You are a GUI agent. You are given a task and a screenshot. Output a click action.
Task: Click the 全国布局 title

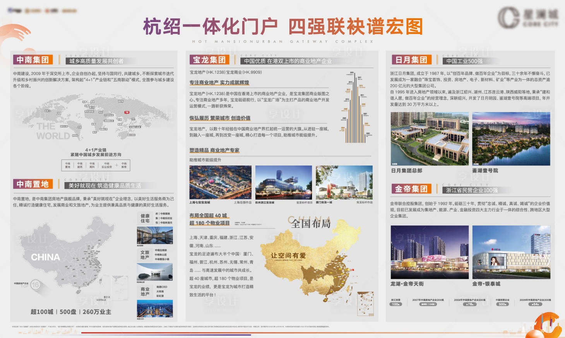pyautogui.click(x=311, y=224)
